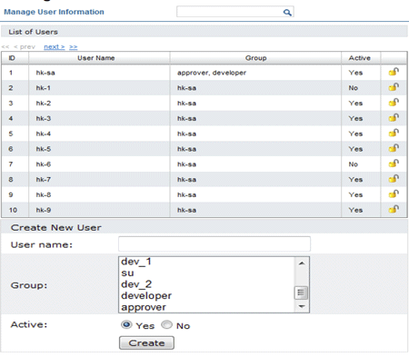Click the lock icon for user hk-1
Viewport: 409px width, 357px height.
click(x=394, y=87)
